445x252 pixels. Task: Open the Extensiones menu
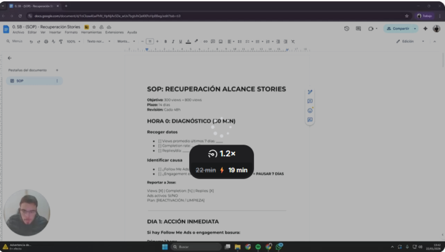114,32
